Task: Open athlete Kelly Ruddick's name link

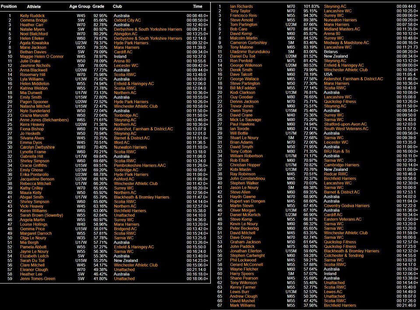Action: (x=32, y=15)
